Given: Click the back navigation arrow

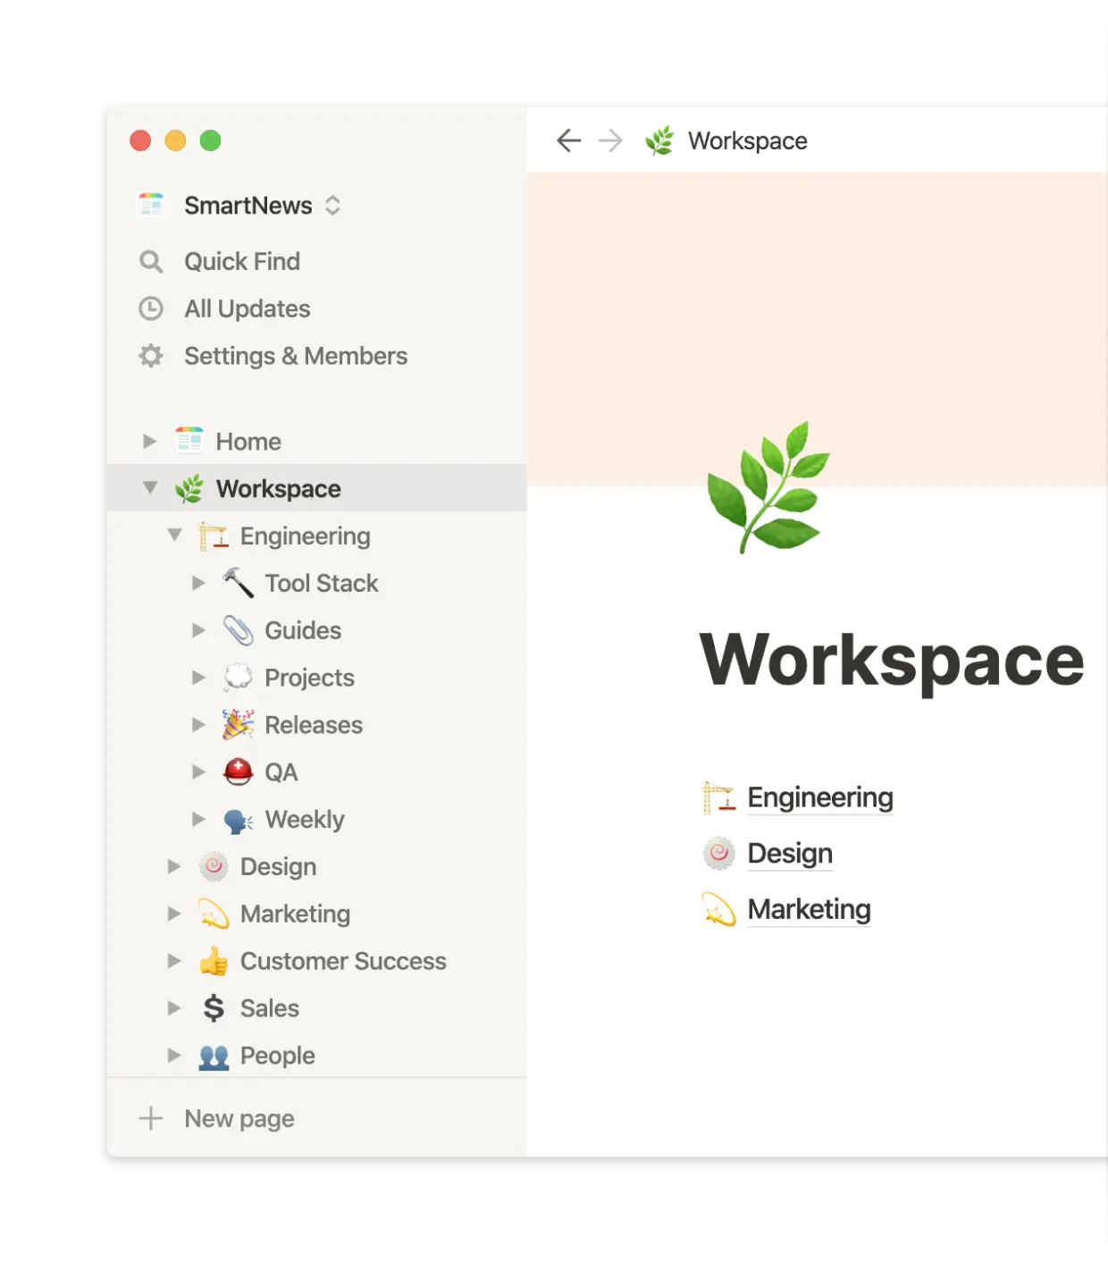Looking at the screenshot, I should [569, 140].
